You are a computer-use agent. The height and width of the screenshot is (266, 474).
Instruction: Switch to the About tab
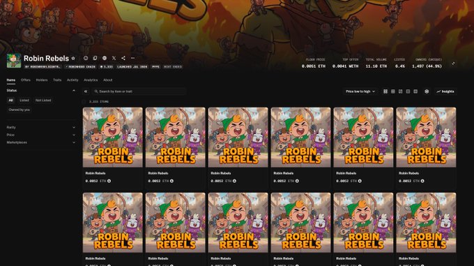108,80
